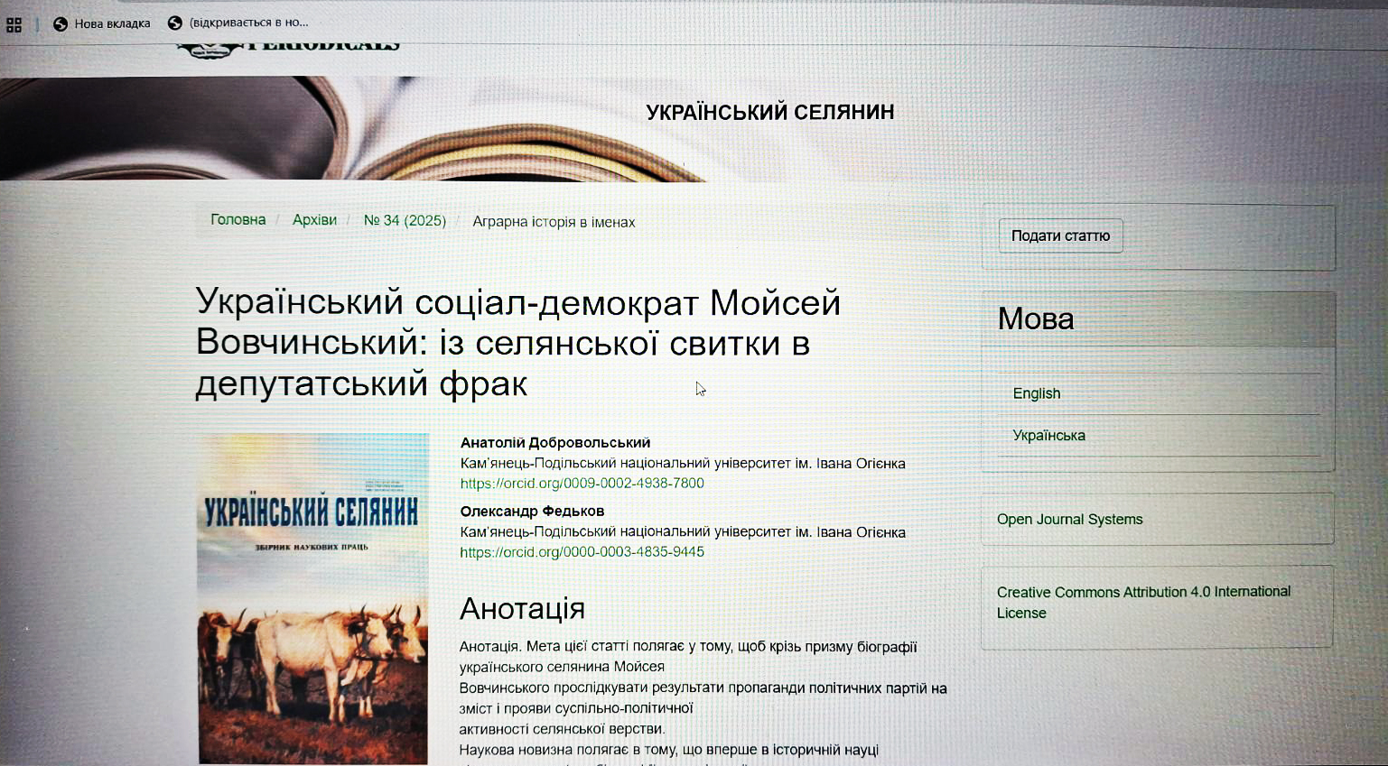Image resolution: width=1388 pixels, height=766 pixels.
Task: Open the 'Open Journal Systems' link
Action: click(1069, 520)
